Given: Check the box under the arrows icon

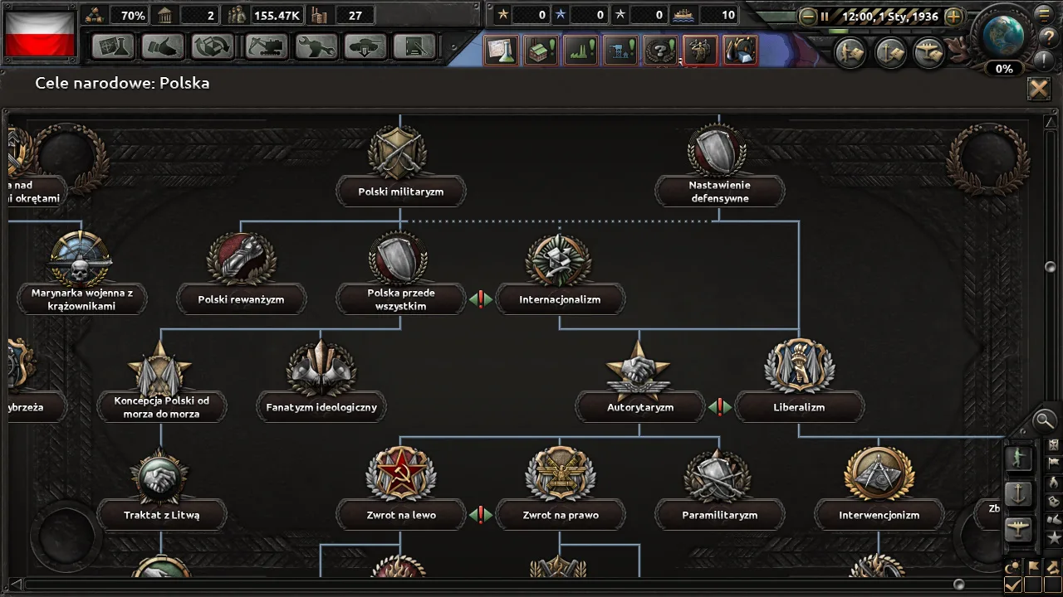Looking at the screenshot, I should [1053, 585].
